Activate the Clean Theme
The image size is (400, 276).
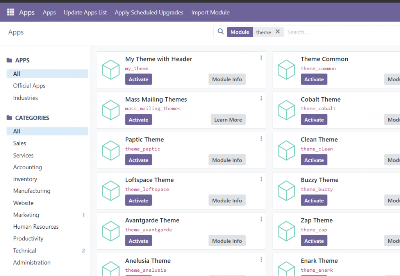[314, 160]
